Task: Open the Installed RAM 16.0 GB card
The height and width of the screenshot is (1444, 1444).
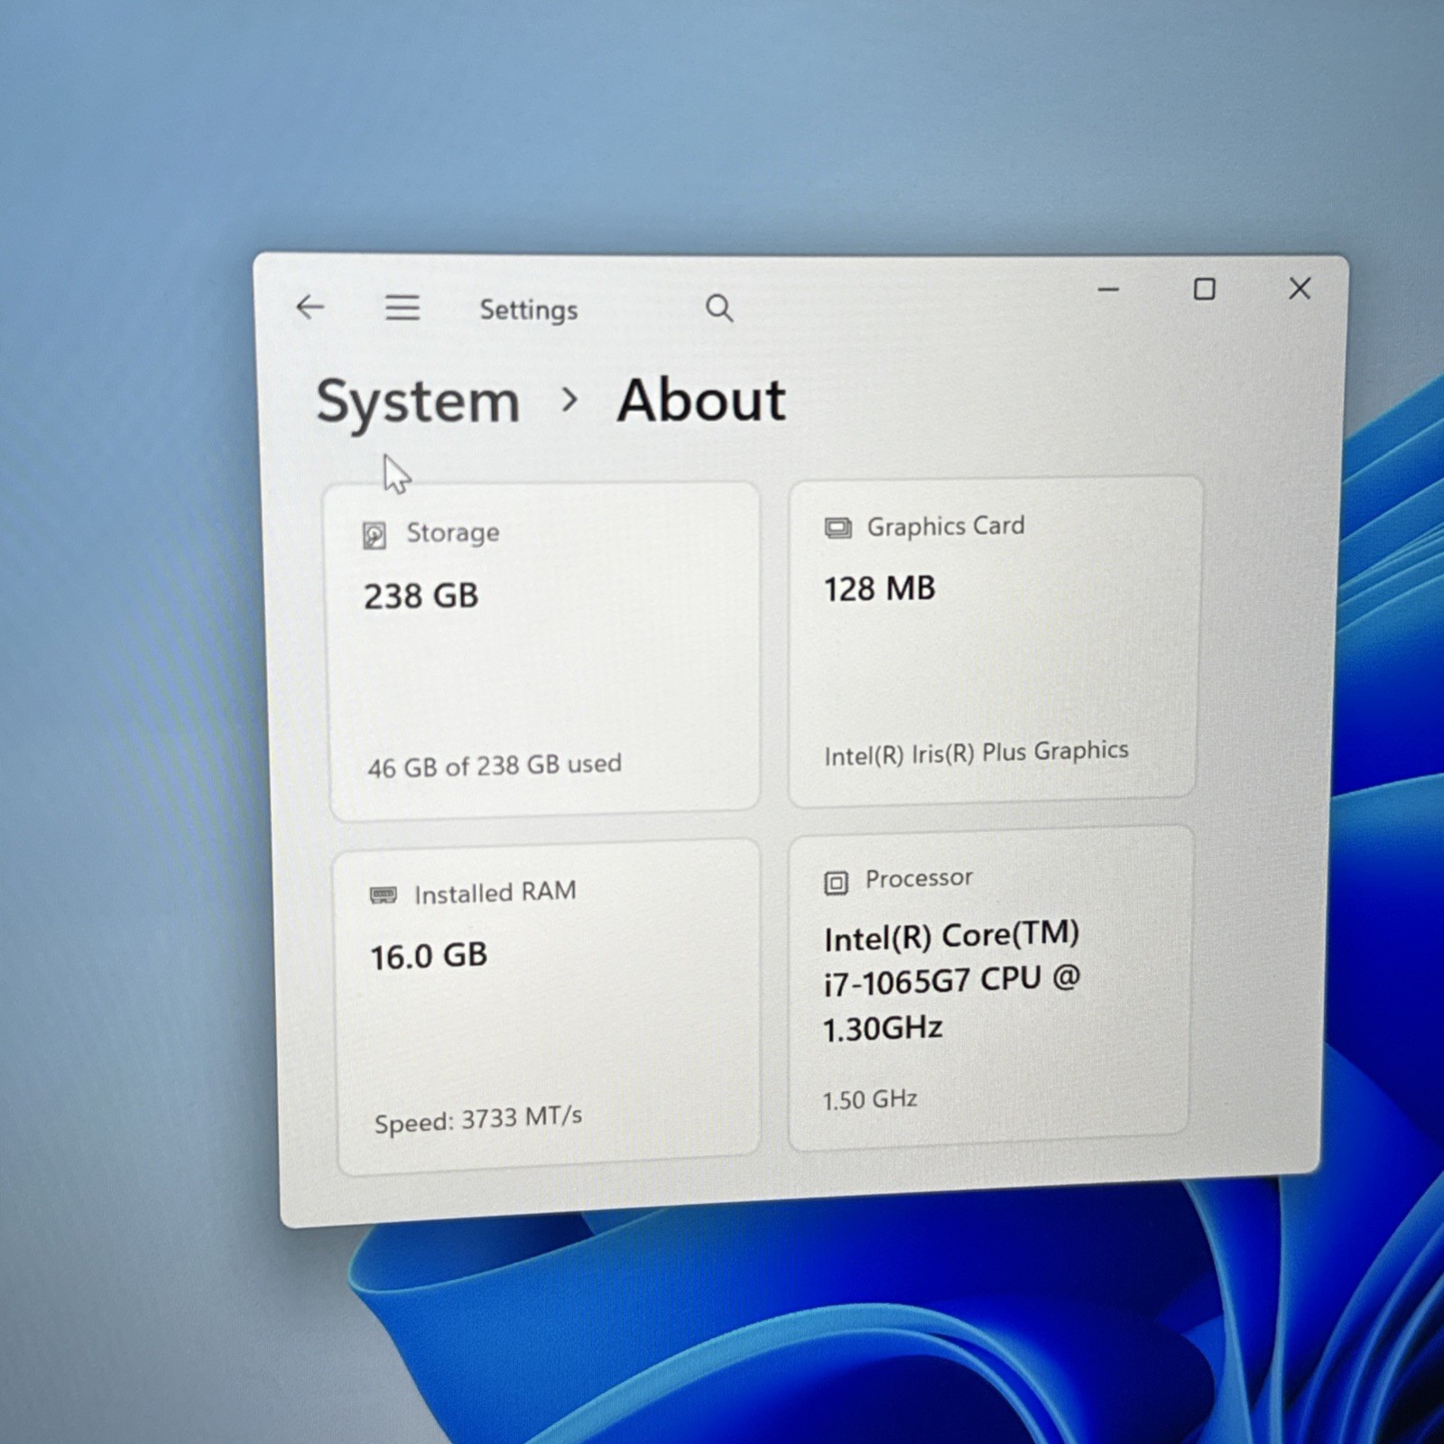Action: pos(548,1006)
